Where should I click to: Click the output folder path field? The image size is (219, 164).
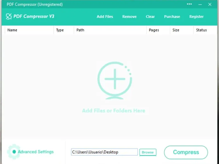click(104, 152)
